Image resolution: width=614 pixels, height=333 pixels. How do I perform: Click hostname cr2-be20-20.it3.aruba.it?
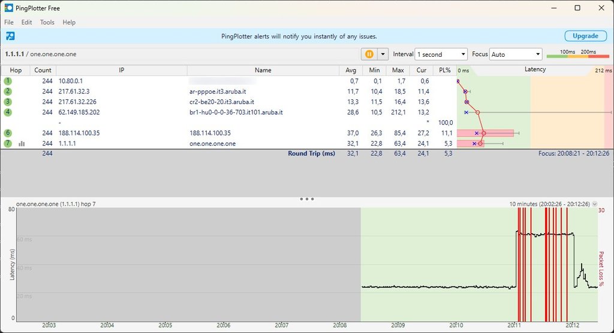pos(222,102)
